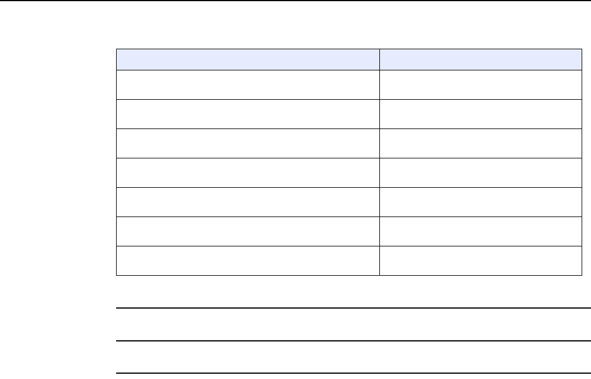Click the right shaded header cell
This screenshot has width=591, height=379.
click(x=481, y=60)
